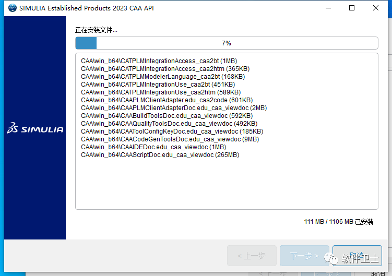Maximize the SIMULIA installer window

click(352, 8)
